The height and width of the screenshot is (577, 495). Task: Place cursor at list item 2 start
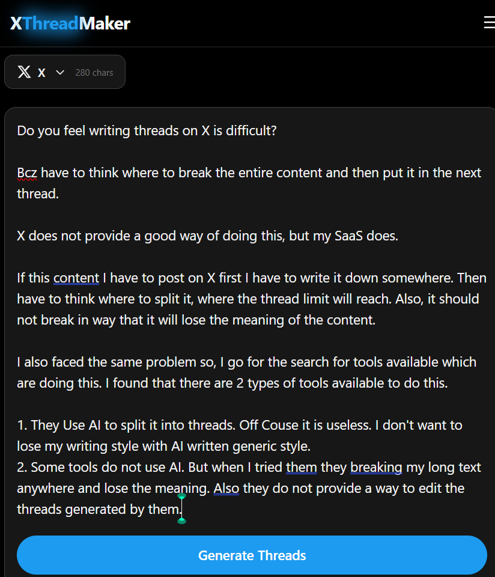pos(19,468)
